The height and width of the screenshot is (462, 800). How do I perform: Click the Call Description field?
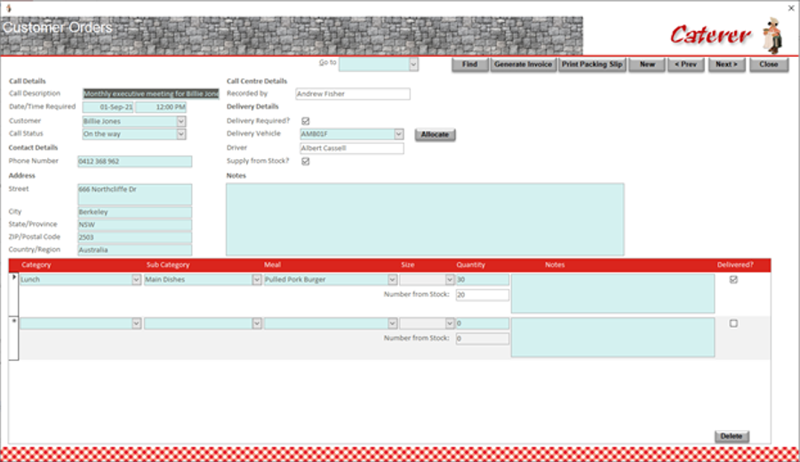coord(151,94)
